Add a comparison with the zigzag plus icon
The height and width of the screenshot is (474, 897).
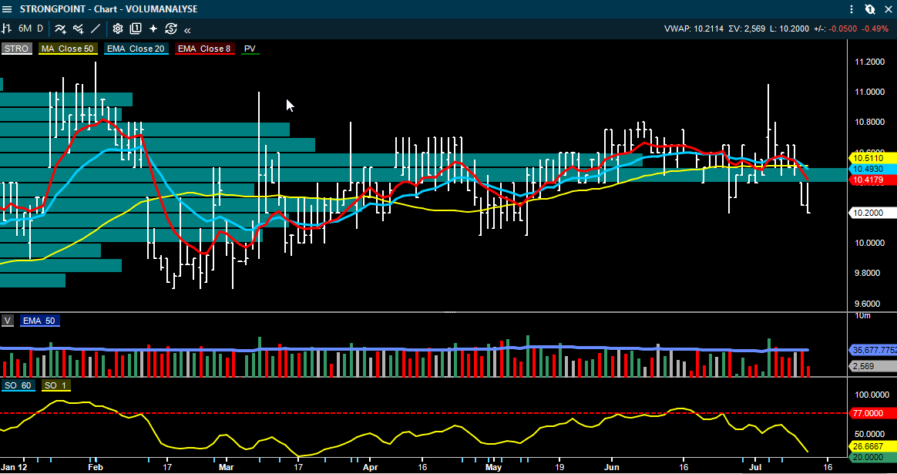coord(78,28)
